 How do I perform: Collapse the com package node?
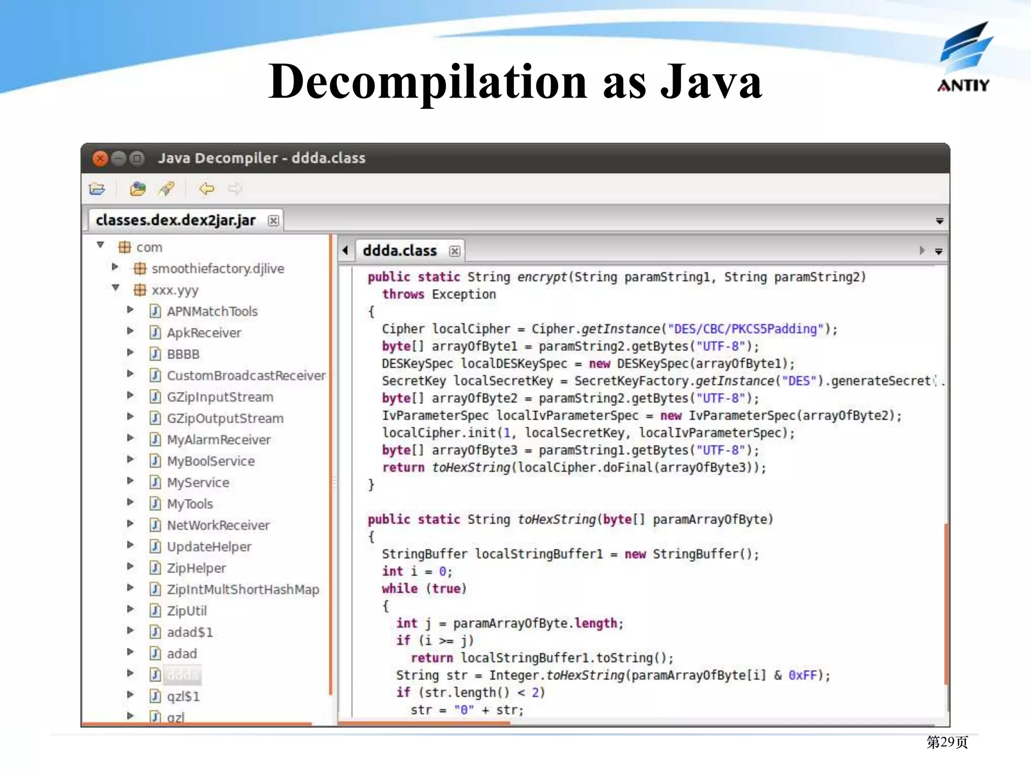pos(100,245)
